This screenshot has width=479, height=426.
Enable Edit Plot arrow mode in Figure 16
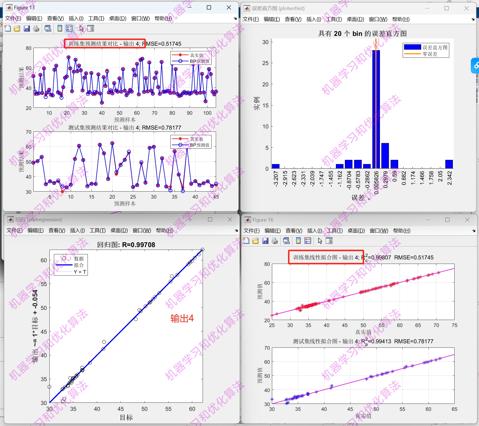coord(320,241)
